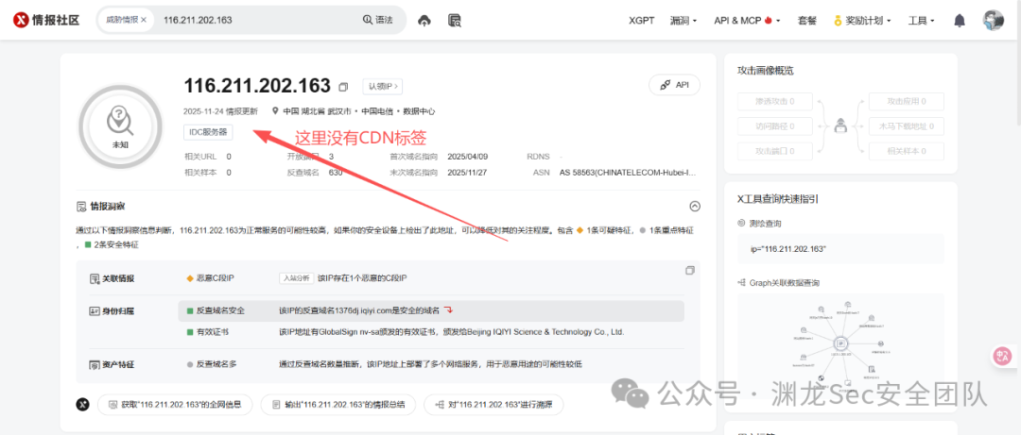Click the red arrow after iqiyi.com domain text
This screenshot has width=1021, height=435.
449,310
